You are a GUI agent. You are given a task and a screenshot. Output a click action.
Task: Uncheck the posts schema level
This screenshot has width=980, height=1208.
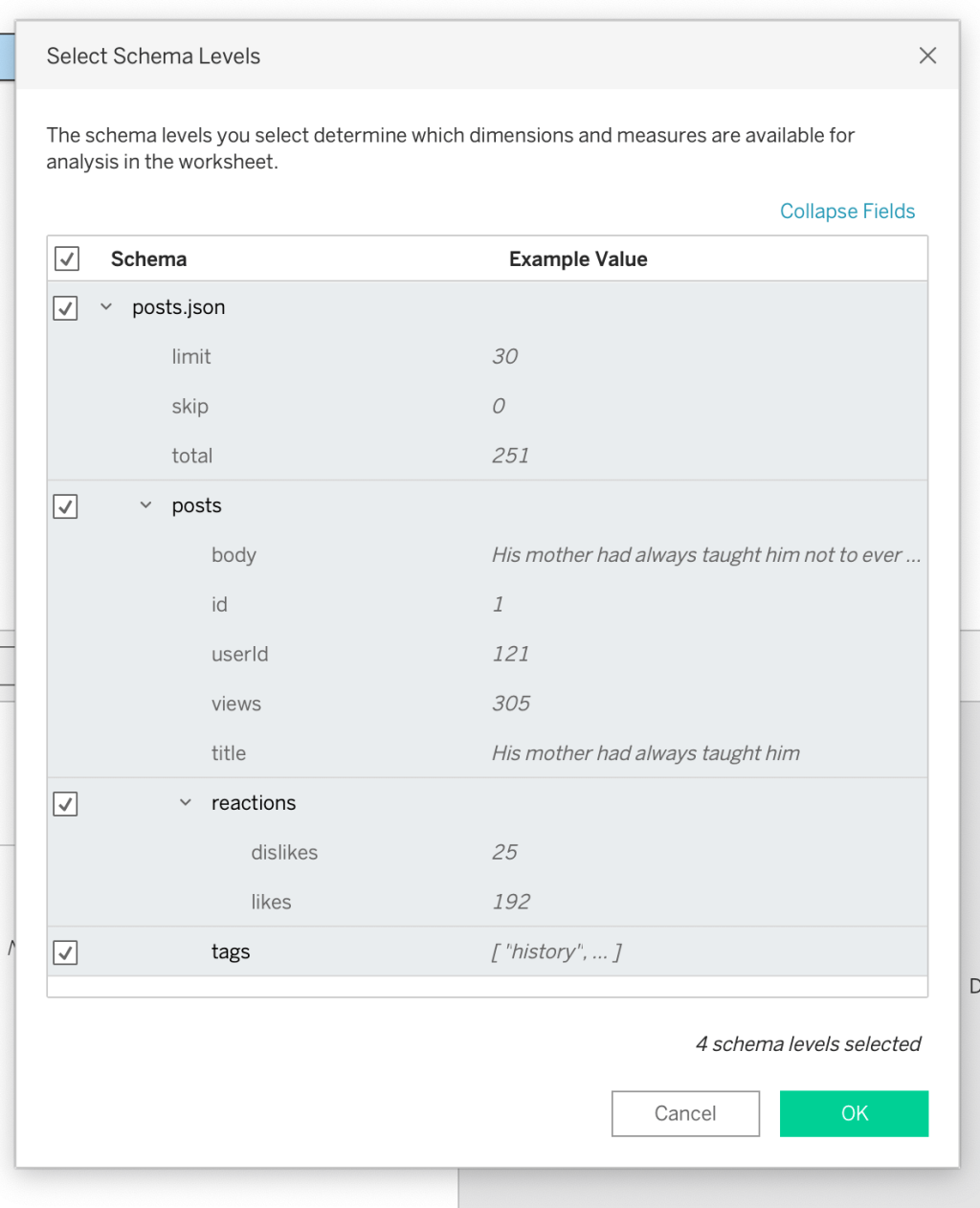[x=65, y=506]
